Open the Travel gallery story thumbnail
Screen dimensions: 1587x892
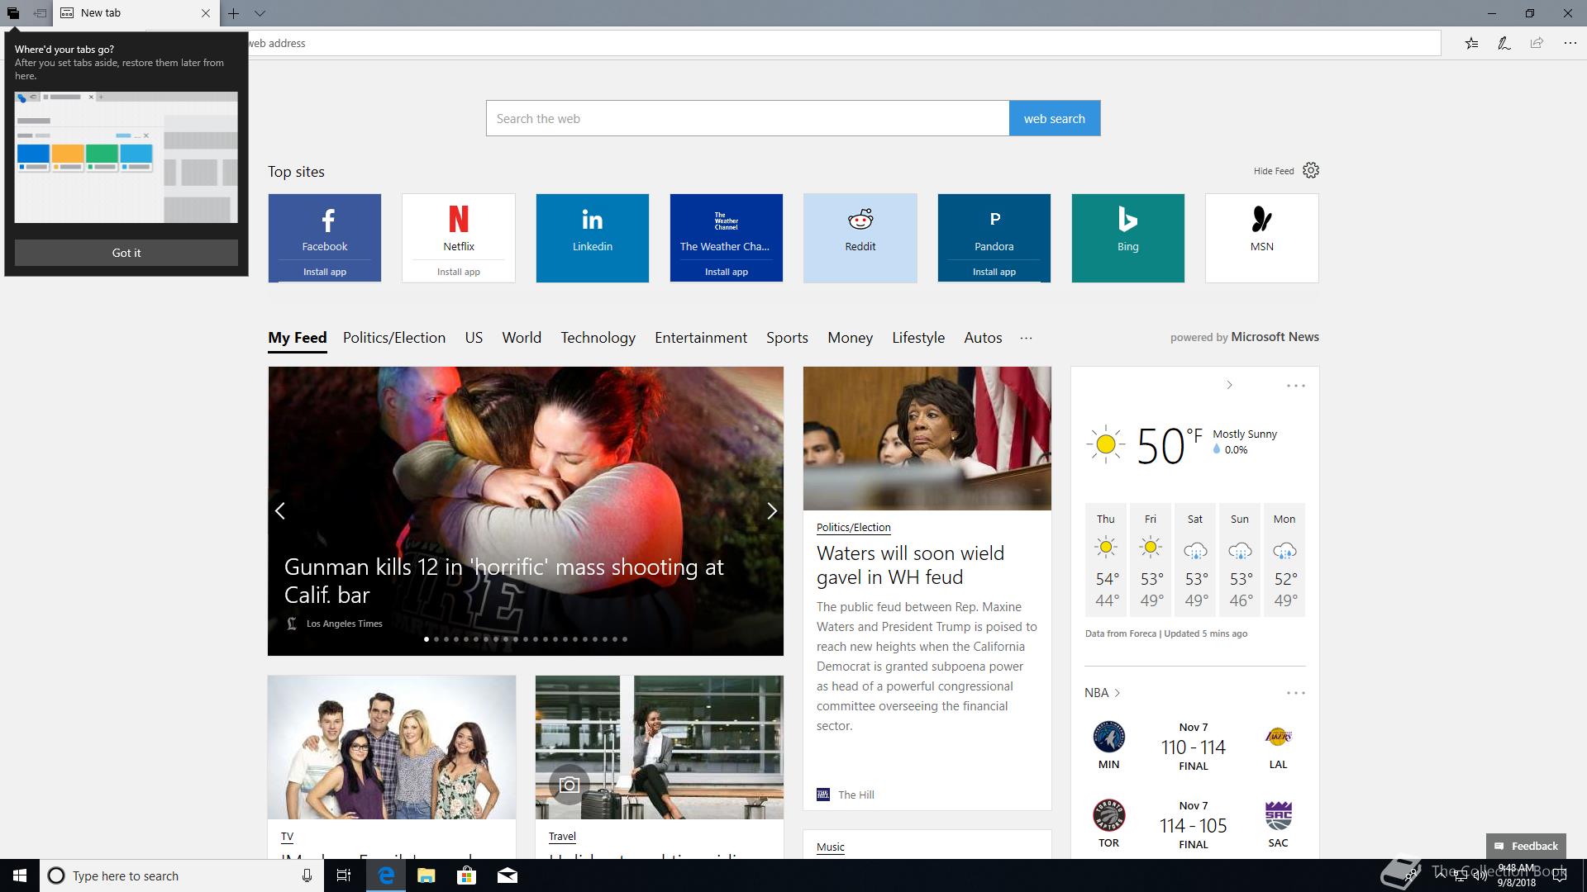point(660,747)
